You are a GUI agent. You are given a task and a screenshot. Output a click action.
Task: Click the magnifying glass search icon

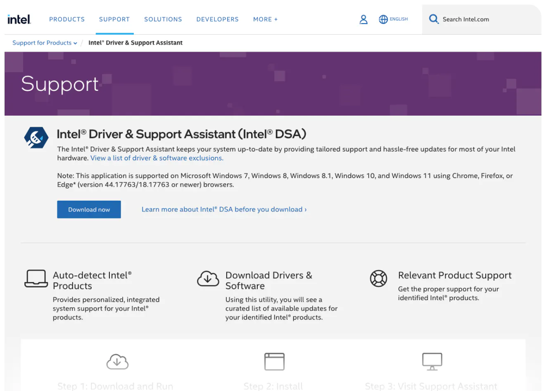(x=433, y=19)
